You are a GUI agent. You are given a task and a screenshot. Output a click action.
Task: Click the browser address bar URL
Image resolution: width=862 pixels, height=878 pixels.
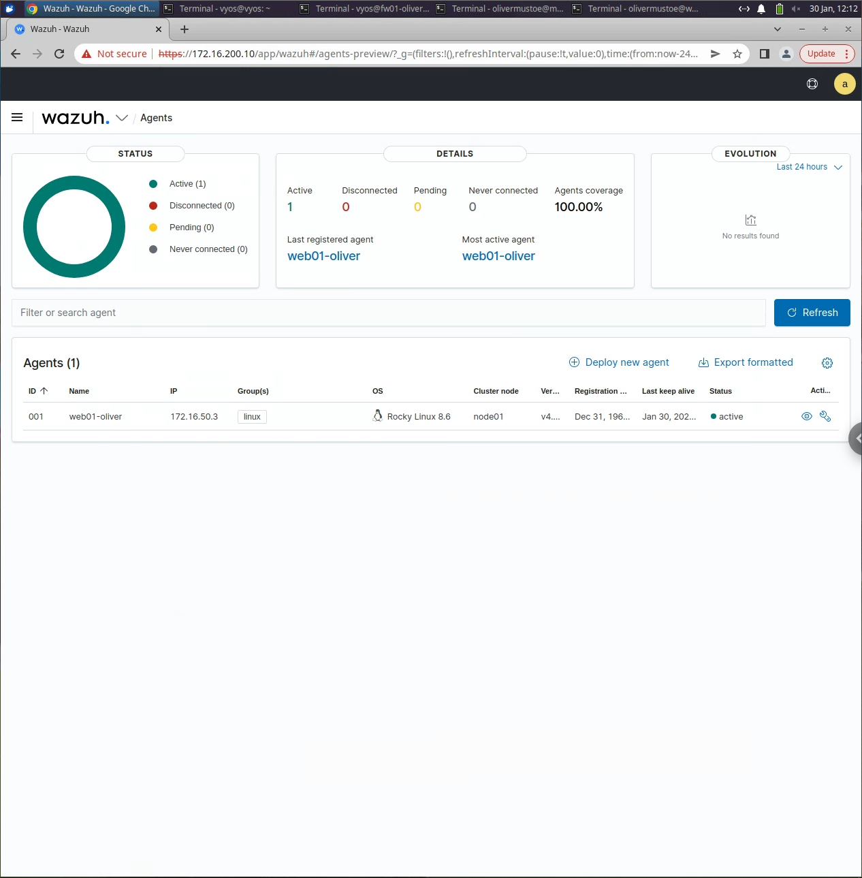(428, 54)
